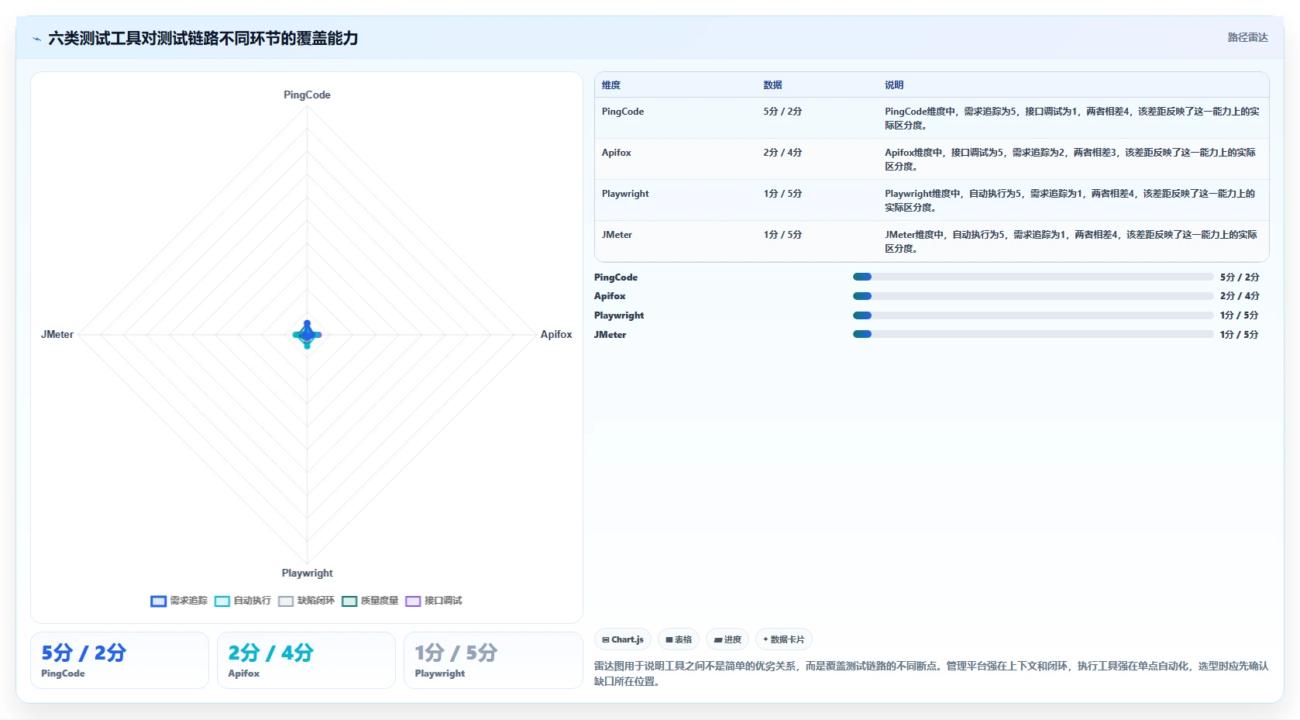Click the 维度 column header

tap(611, 85)
